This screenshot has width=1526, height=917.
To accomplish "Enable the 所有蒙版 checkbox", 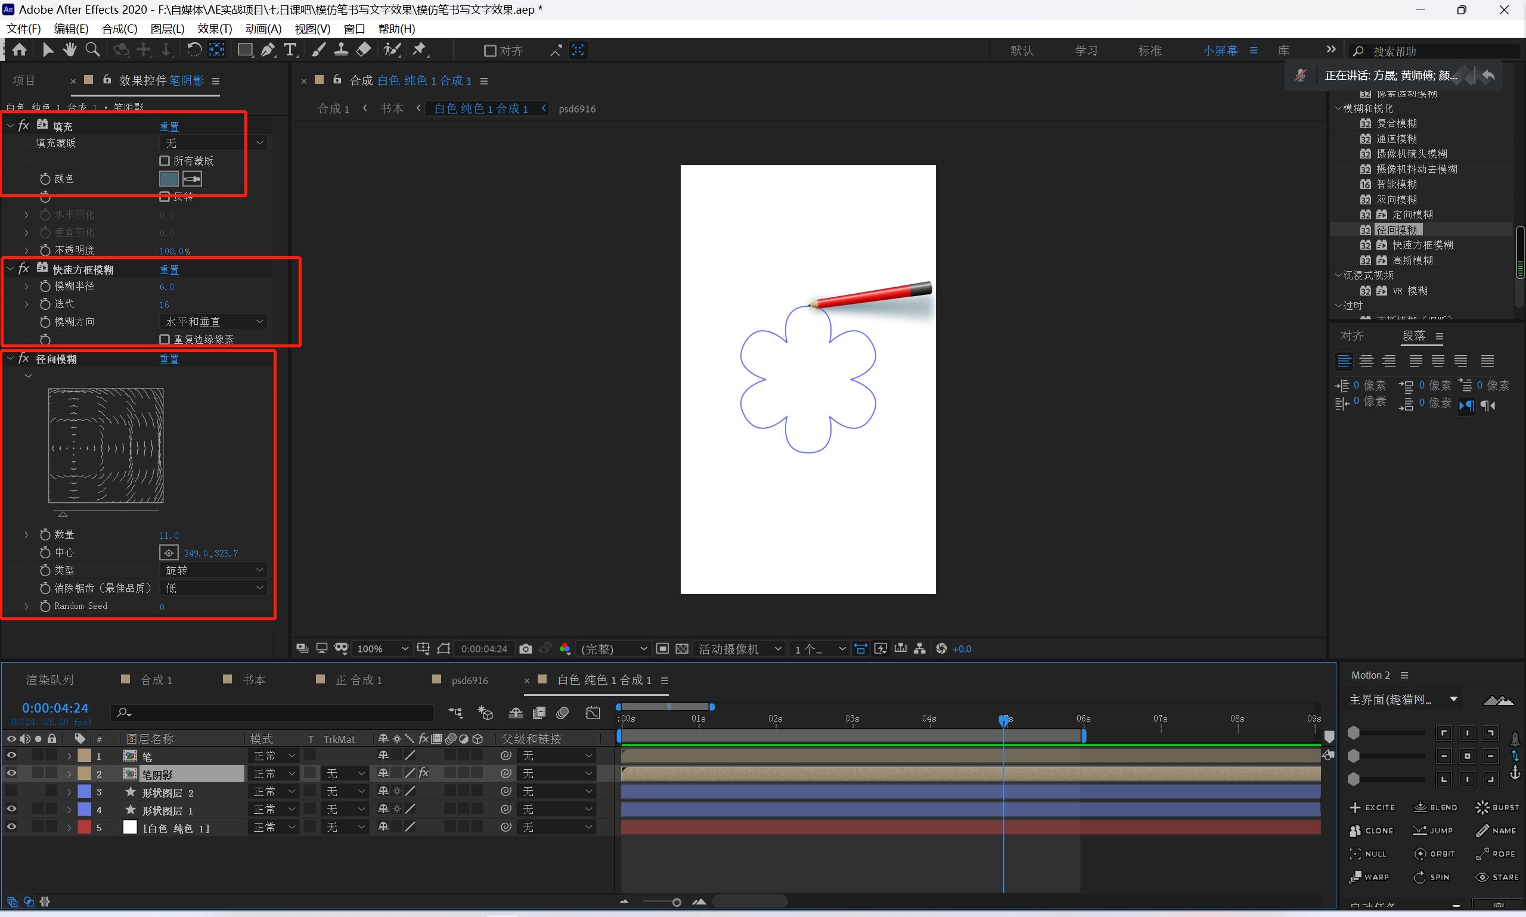I will coord(165,161).
